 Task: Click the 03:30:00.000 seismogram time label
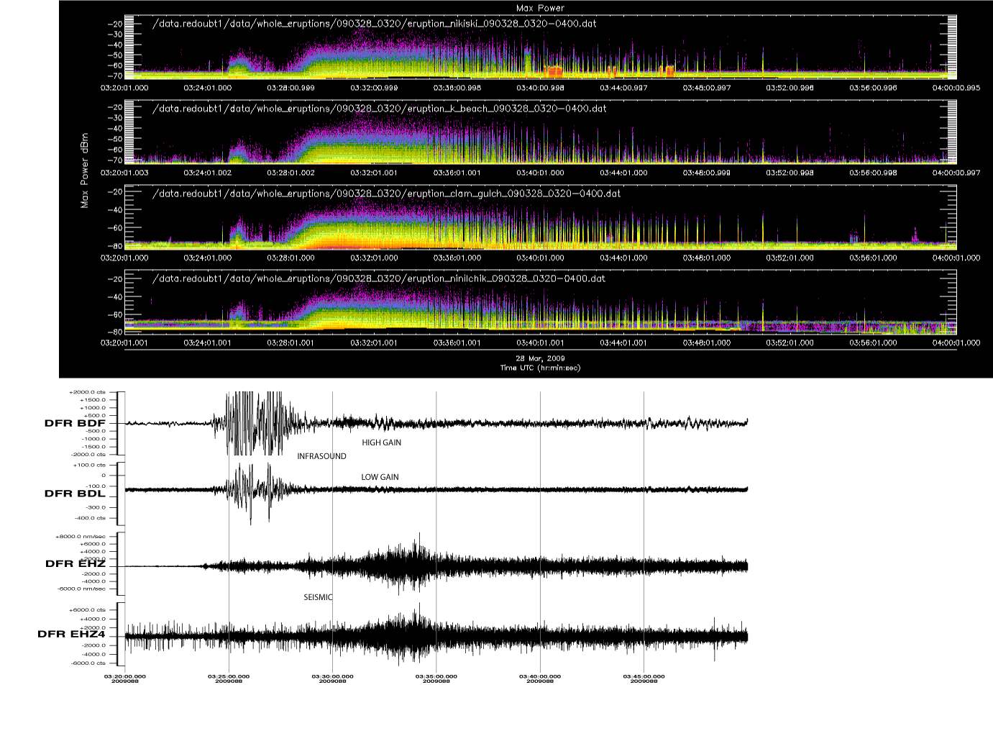(x=332, y=676)
